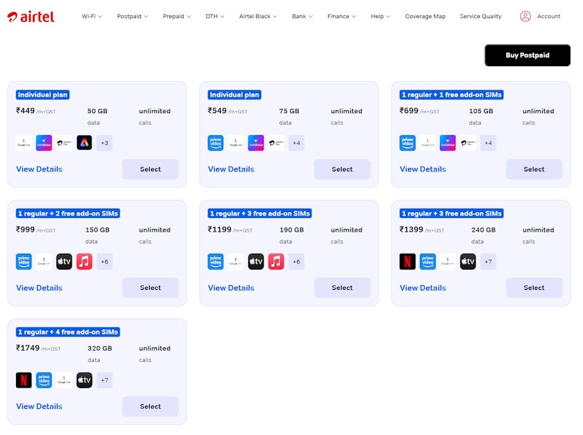The width and height of the screenshot is (583, 435).
Task: Open the Coverage Map page
Action: (x=425, y=16)
